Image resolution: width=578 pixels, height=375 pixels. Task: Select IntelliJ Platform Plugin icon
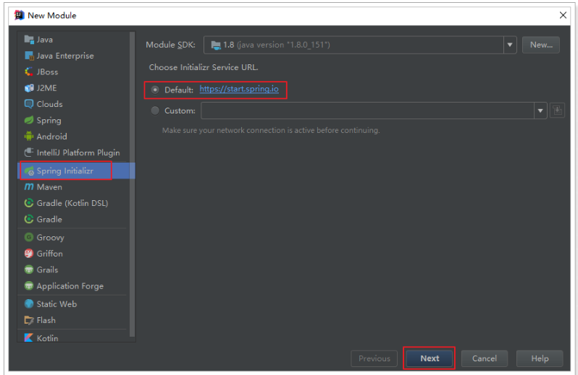(x=29, y=152)
